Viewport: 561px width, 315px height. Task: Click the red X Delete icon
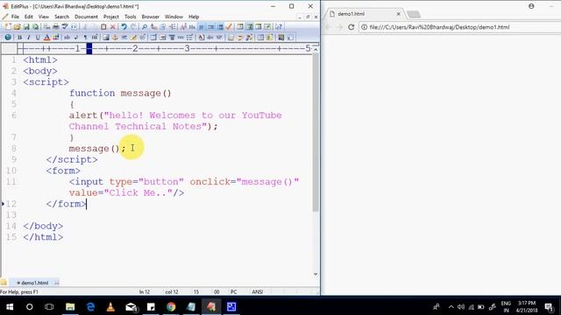[x=113, y=27]
